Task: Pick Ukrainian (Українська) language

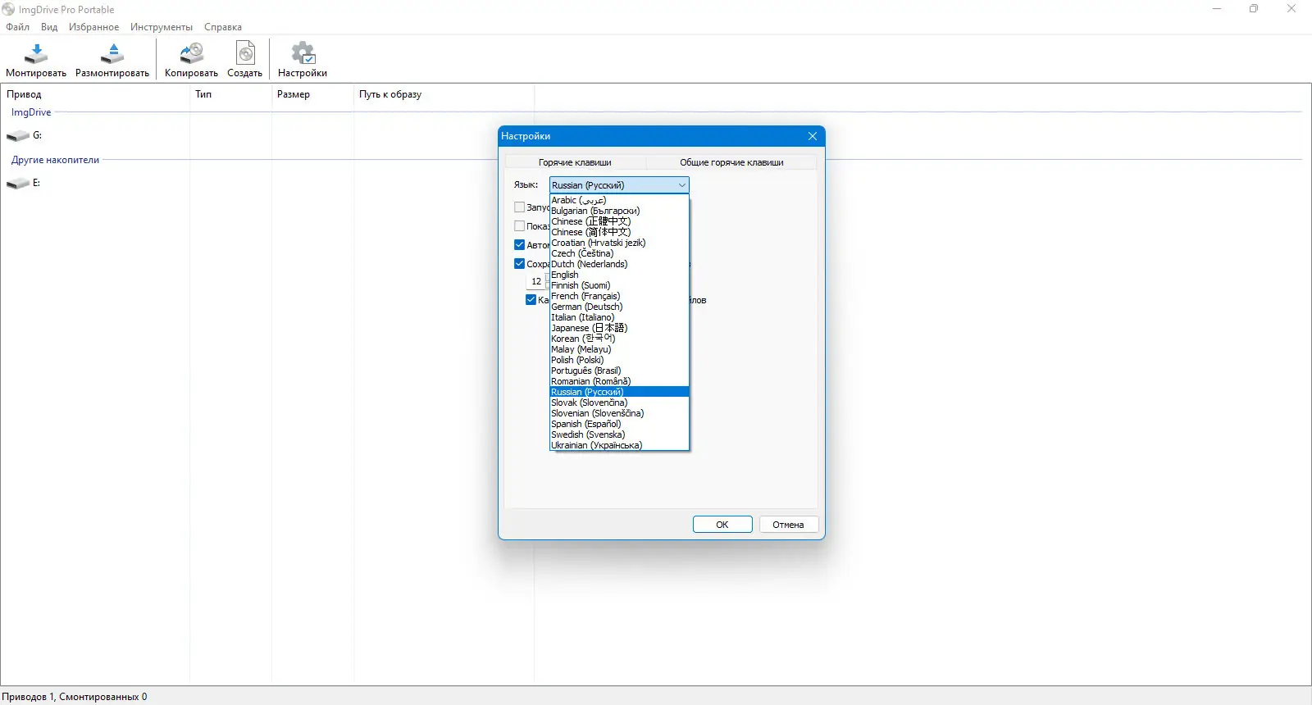Action: point(619,445)
